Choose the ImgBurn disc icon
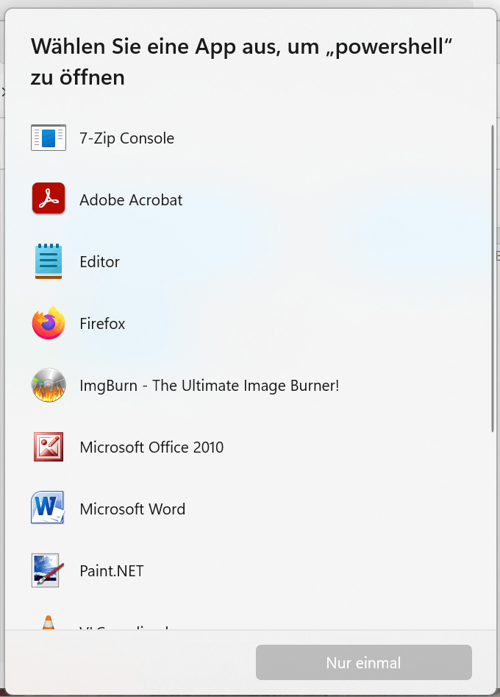Screen dimensions: 500x697 click(x=49, y=385)
